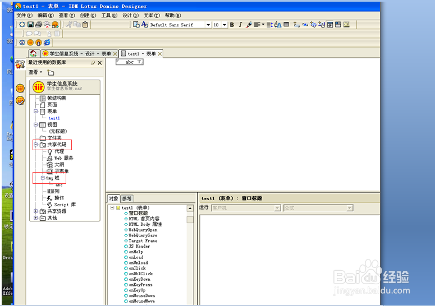This screenshot has width=435, height=306.
Task: Click the Preview in Notes icon
Action: (x=30, y=43)
